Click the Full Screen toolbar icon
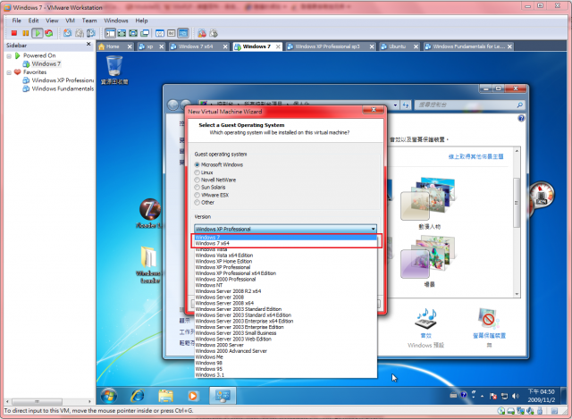This screenshot has height=419, width=572. point(133,34)
